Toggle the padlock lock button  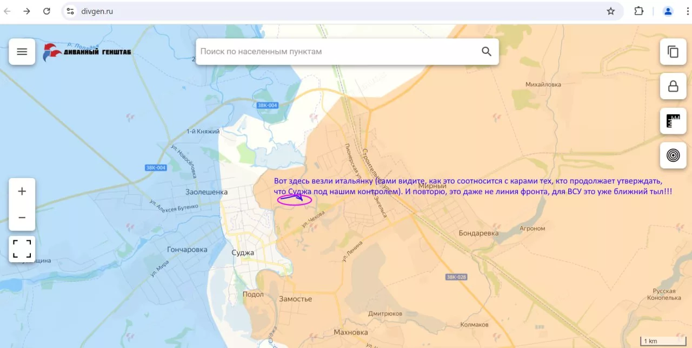pyautogui.click(x=673, y=86)
